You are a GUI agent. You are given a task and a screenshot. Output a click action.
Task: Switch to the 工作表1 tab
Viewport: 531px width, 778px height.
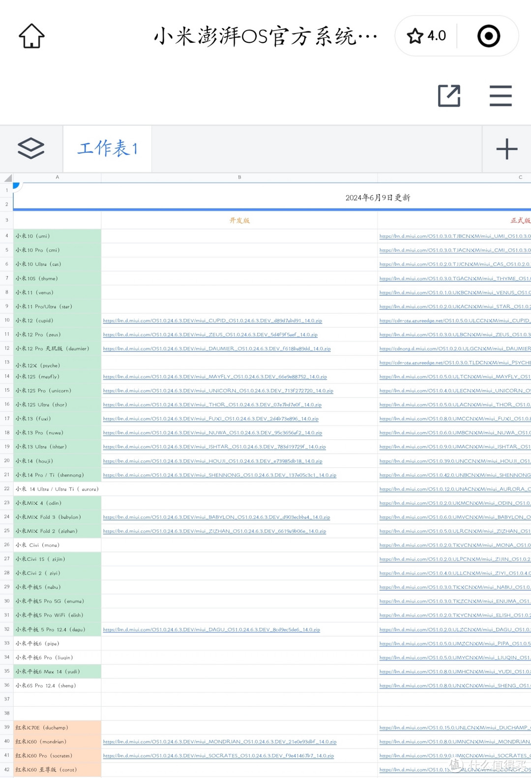pyautogui.click(x=107, y=148)
